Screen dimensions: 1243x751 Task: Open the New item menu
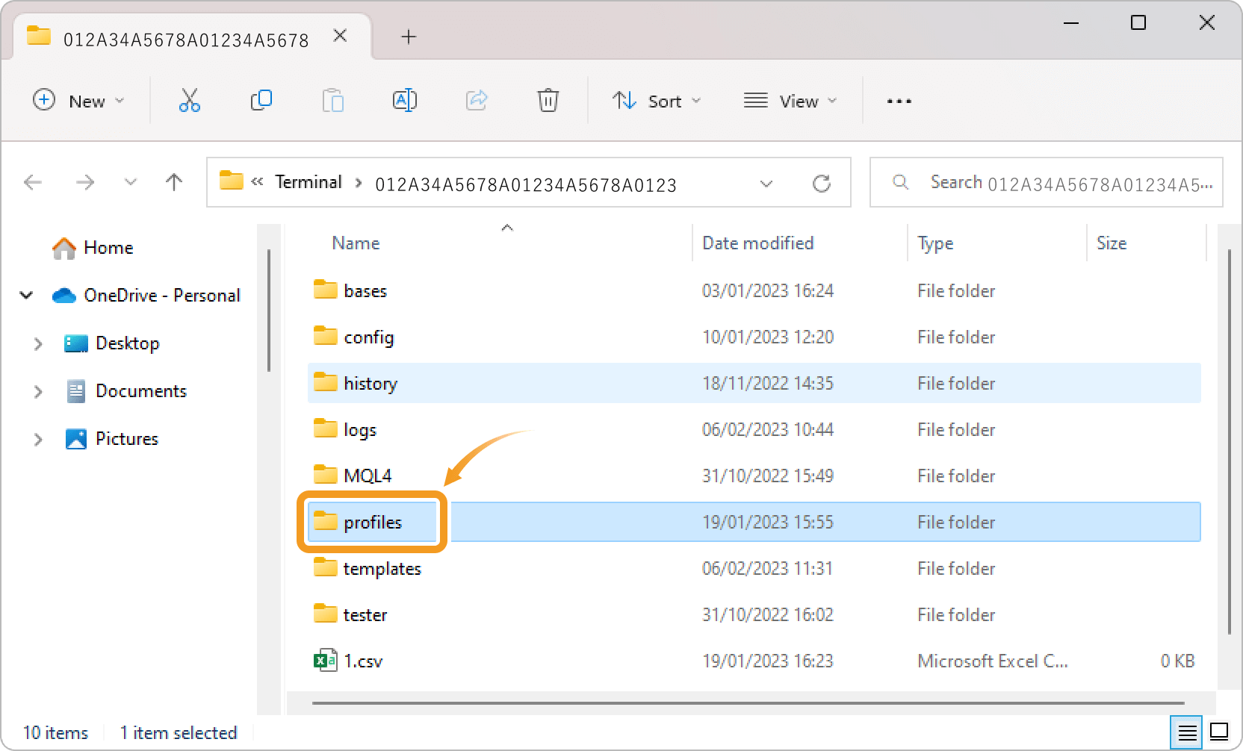78,101
